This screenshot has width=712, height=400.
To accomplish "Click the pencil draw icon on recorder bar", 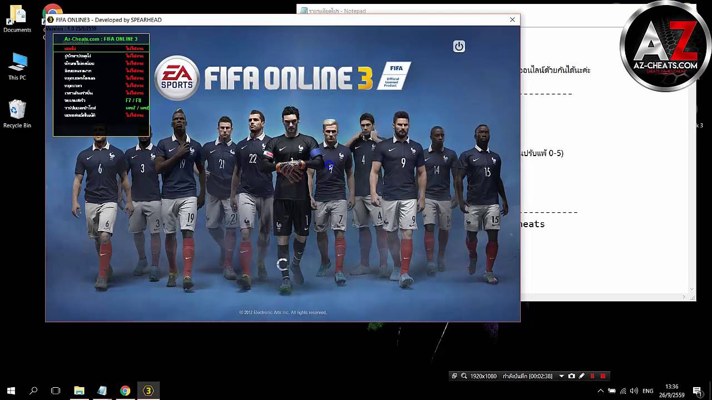I will click(582, 376).
